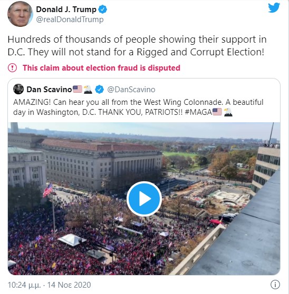Click the verified badge next to Donald J. Trump
289x294 pixels.
pos(103,9)
